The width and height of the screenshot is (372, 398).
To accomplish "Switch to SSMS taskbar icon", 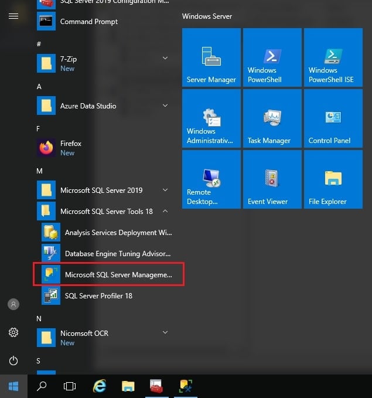I will tap(186, 386).
